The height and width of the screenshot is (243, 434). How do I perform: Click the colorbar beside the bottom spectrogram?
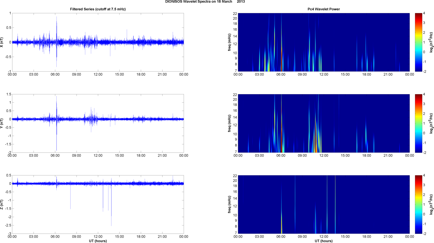tap(418, 204)
